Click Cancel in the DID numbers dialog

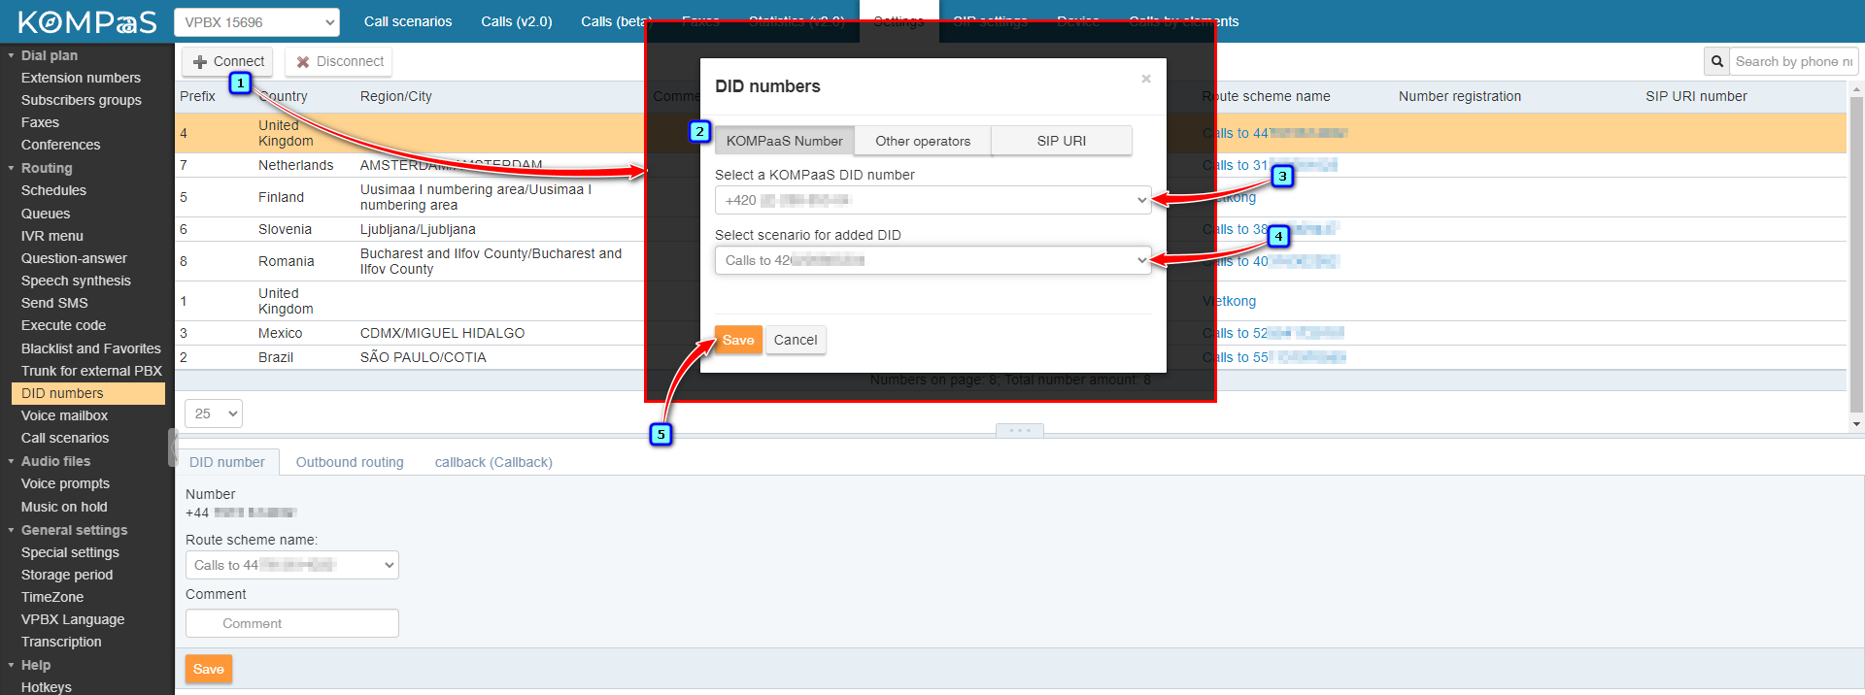tap(796, 340)
